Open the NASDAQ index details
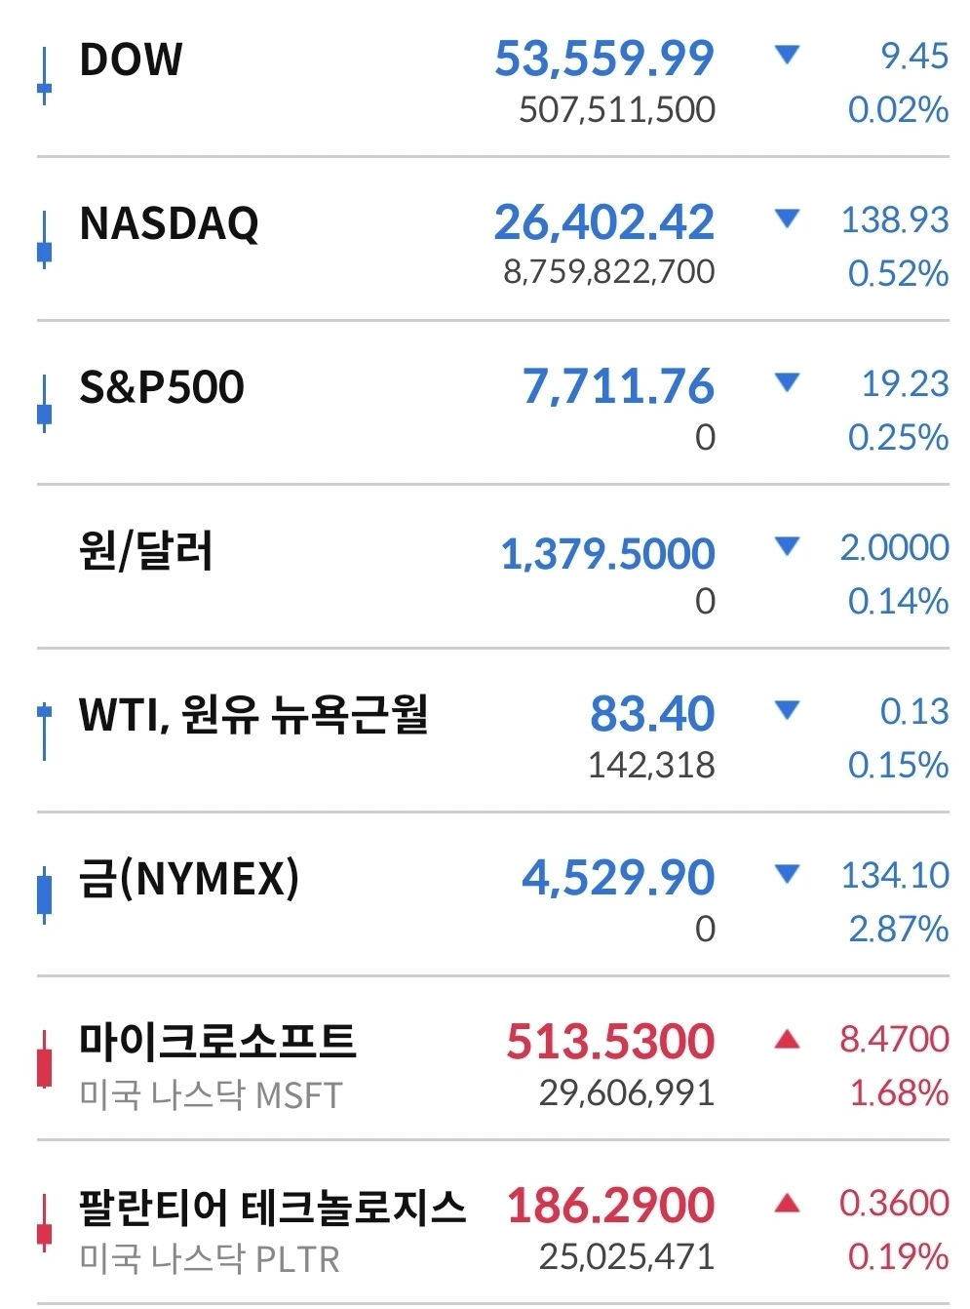 [x=492, y=242]
